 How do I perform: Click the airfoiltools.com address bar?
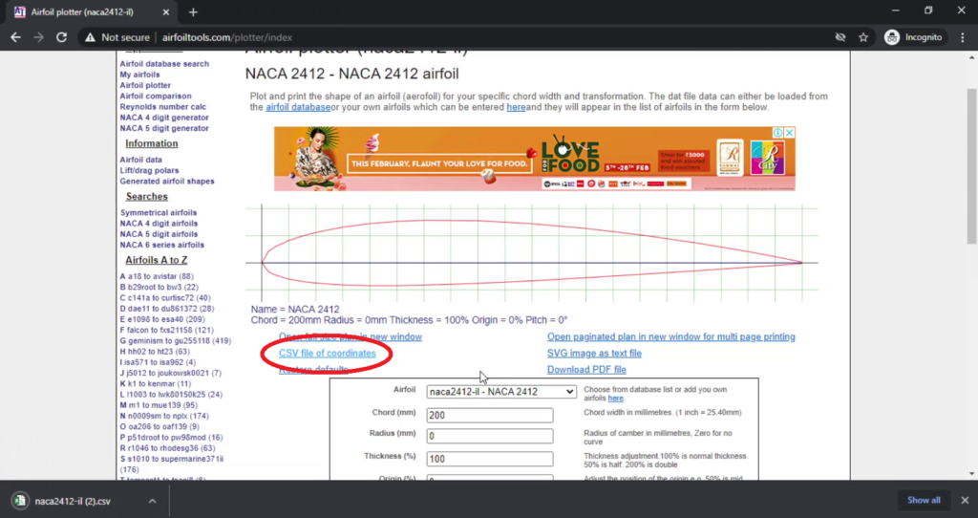[x=227, y=37]
